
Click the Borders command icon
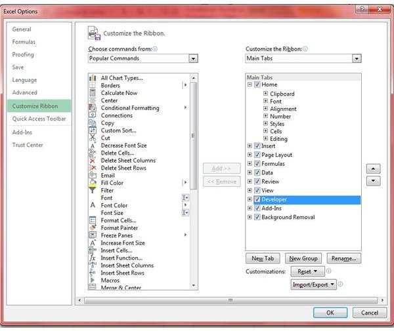93,85
